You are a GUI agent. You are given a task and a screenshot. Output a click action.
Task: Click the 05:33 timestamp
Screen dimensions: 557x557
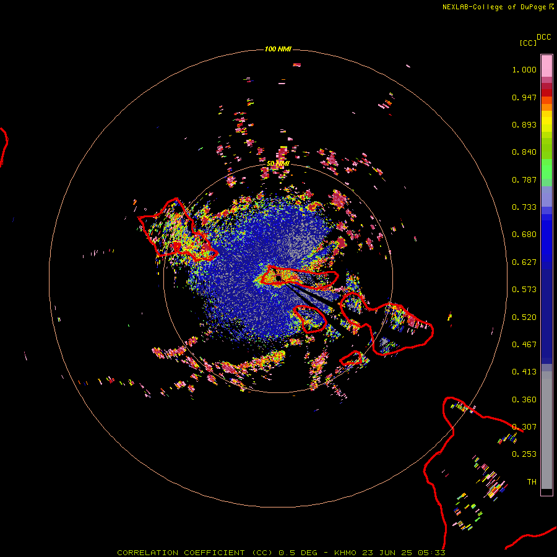tap(431, 553)
